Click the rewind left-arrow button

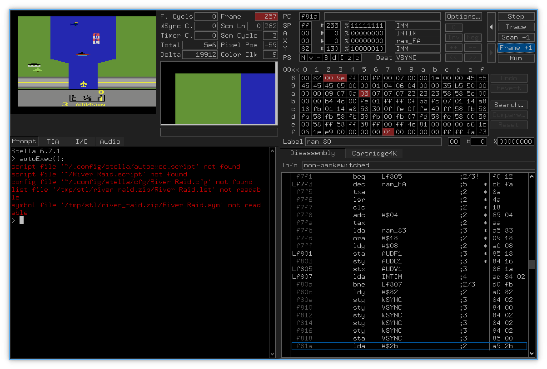491,27
